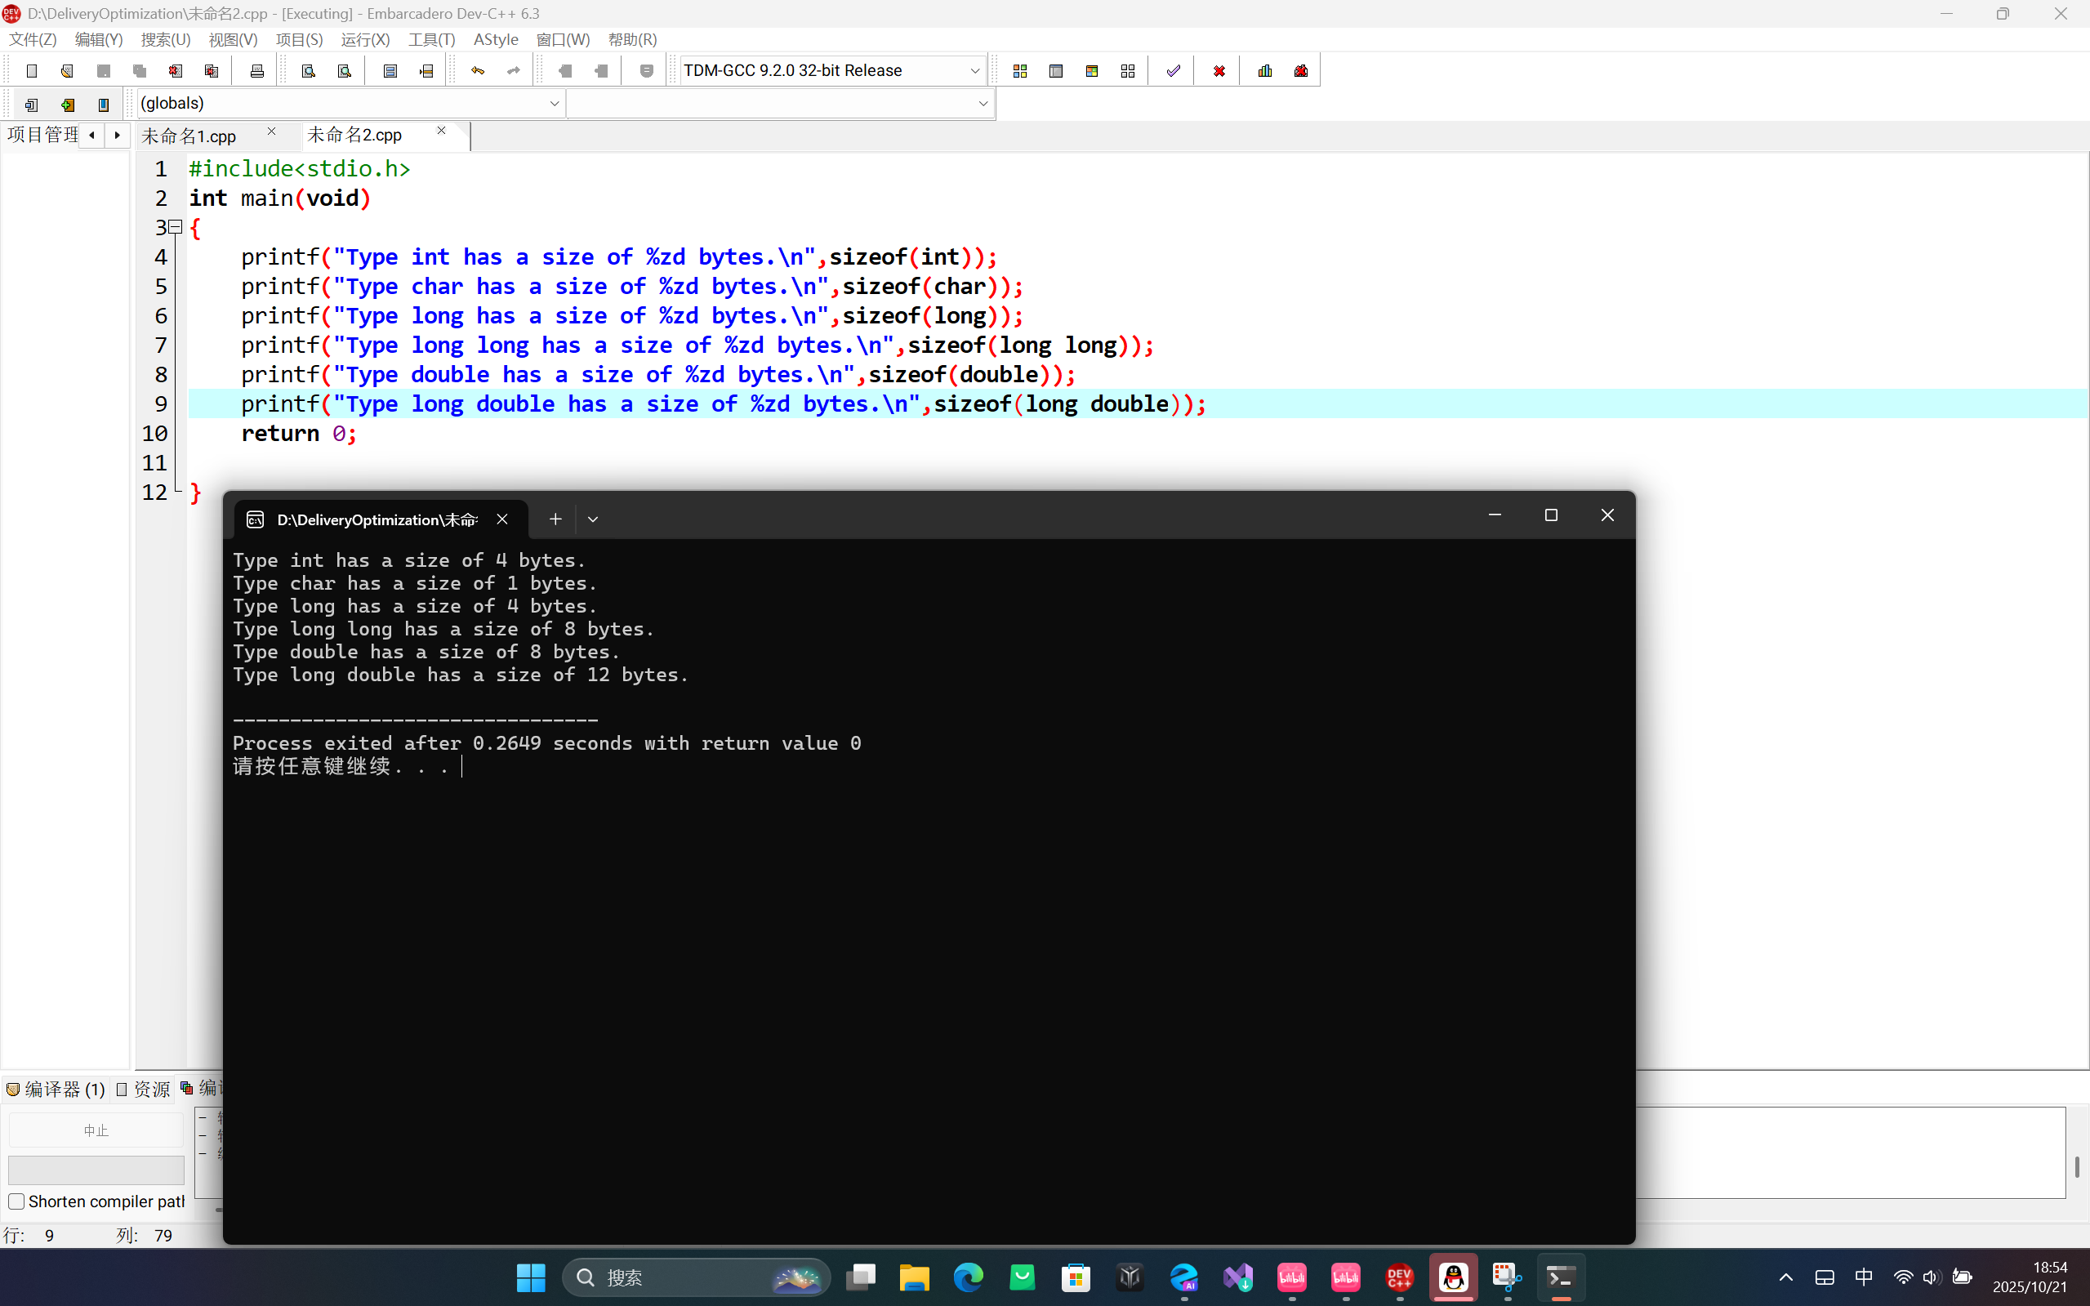The height and width of the screenshot is (1306, 2090).
Task: Enable Shorten compiler paths checkbox
Action: (16, 1201)
